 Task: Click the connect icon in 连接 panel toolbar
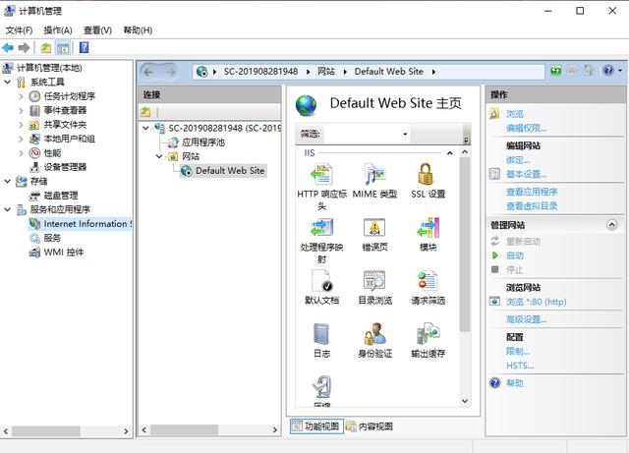coord(145,112)
